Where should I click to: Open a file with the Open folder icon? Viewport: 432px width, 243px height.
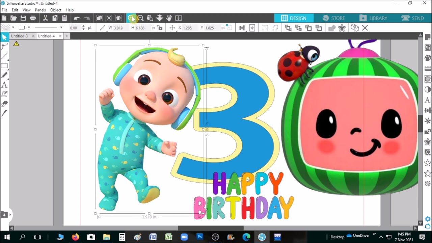coord(13,18)
